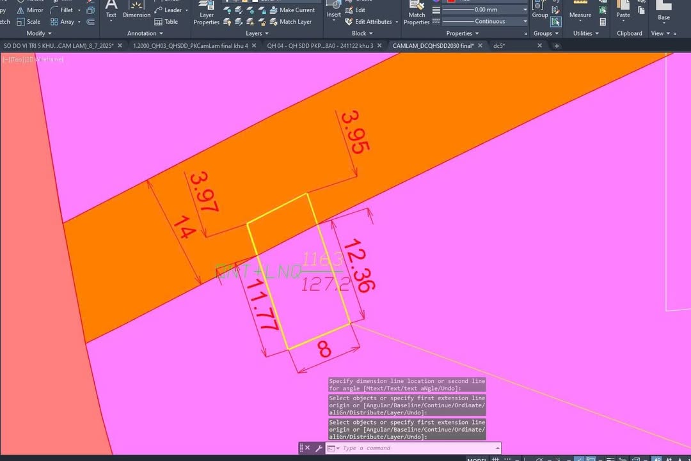
Task: Expand the Array tool options arrow
Action: tap(79, 22)
